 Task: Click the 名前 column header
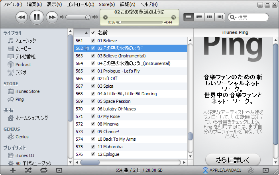click(x=144, y=33)
